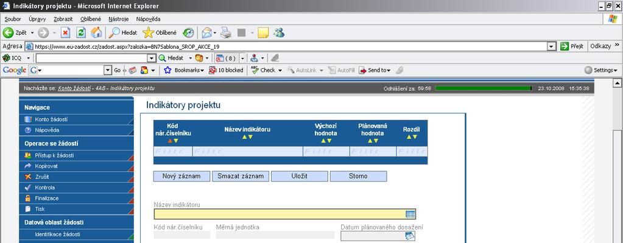Click the ICQ popup blocker (8) icon
Screen dimensions: 623x243
pos(220,58)
